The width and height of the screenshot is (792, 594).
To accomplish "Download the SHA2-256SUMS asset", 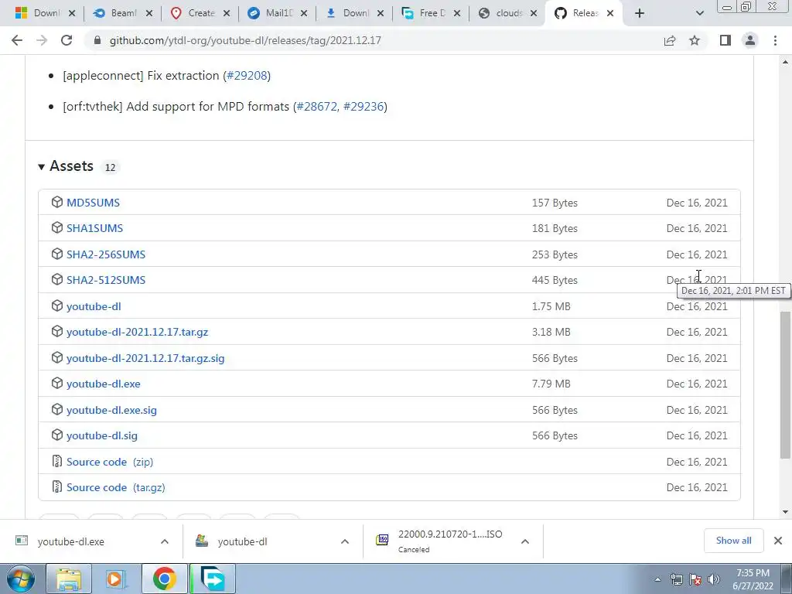I will click(x=106, y=254).
